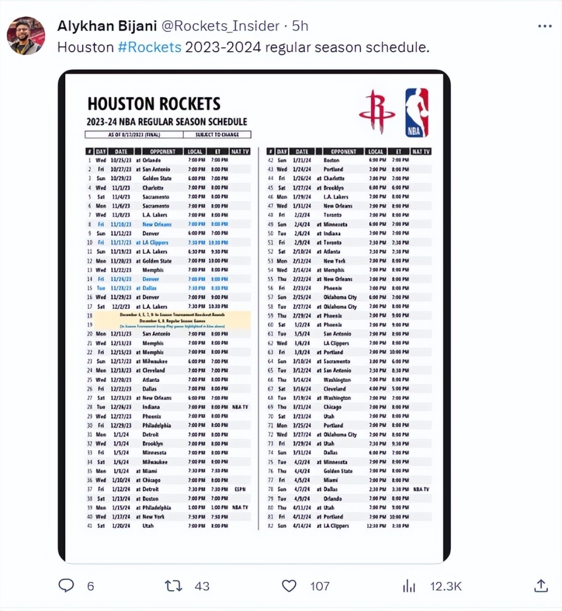
Task: Click the retweet count 43
Action: (202, 586)
